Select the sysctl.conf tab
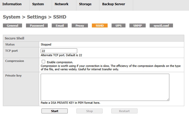This screenshot has height=115, width=189. 161,26
